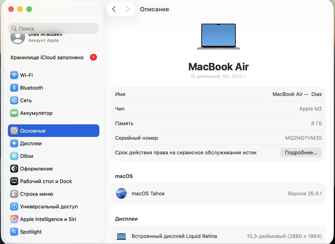Click 15-дюймовый, M2, 2023 г. subtitle
The height and width of the screenshot is (244, 335).
pos(218,76)
